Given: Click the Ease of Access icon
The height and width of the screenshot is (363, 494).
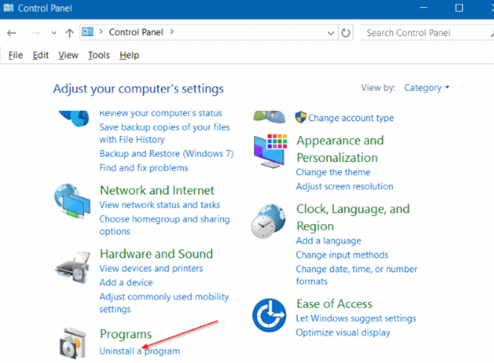Looking at the screenshot, I should click(269, 315).
